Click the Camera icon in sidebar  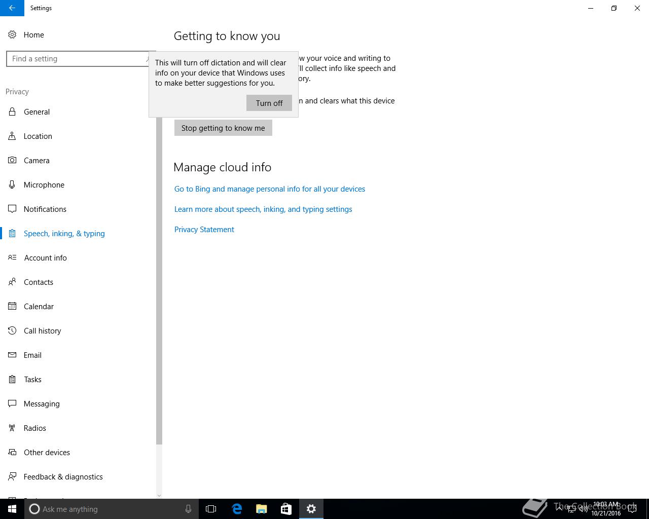pos(12,160)
